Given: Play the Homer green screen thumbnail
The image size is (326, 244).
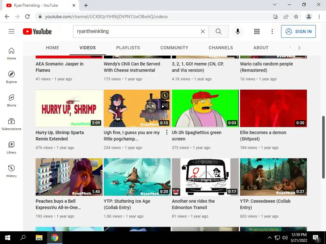Looking at the screenshot, I should click(x=205, y=108).
